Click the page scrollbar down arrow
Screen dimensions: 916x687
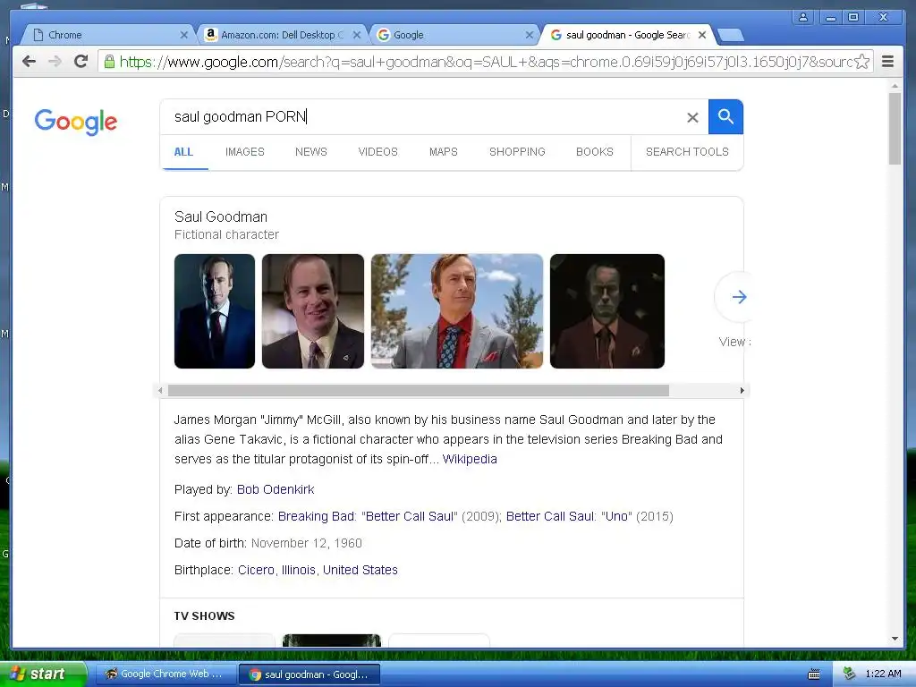pyautogui.click(x=895, y=639)
